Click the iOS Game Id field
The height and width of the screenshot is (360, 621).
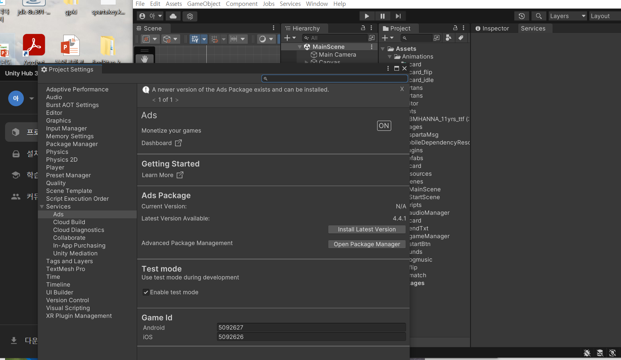[x=311, y=337]
